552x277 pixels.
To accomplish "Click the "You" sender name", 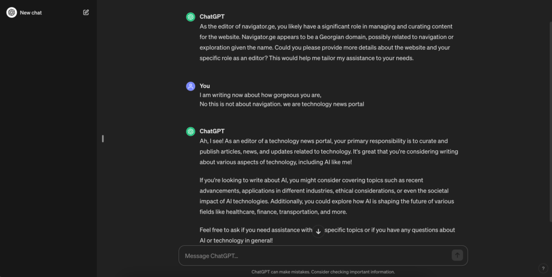I will click(x=205, y=86).
